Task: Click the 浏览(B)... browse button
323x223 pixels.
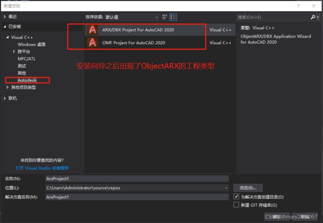Action: click(248, 188)
